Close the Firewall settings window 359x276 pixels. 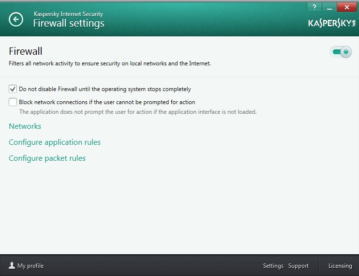346,7
